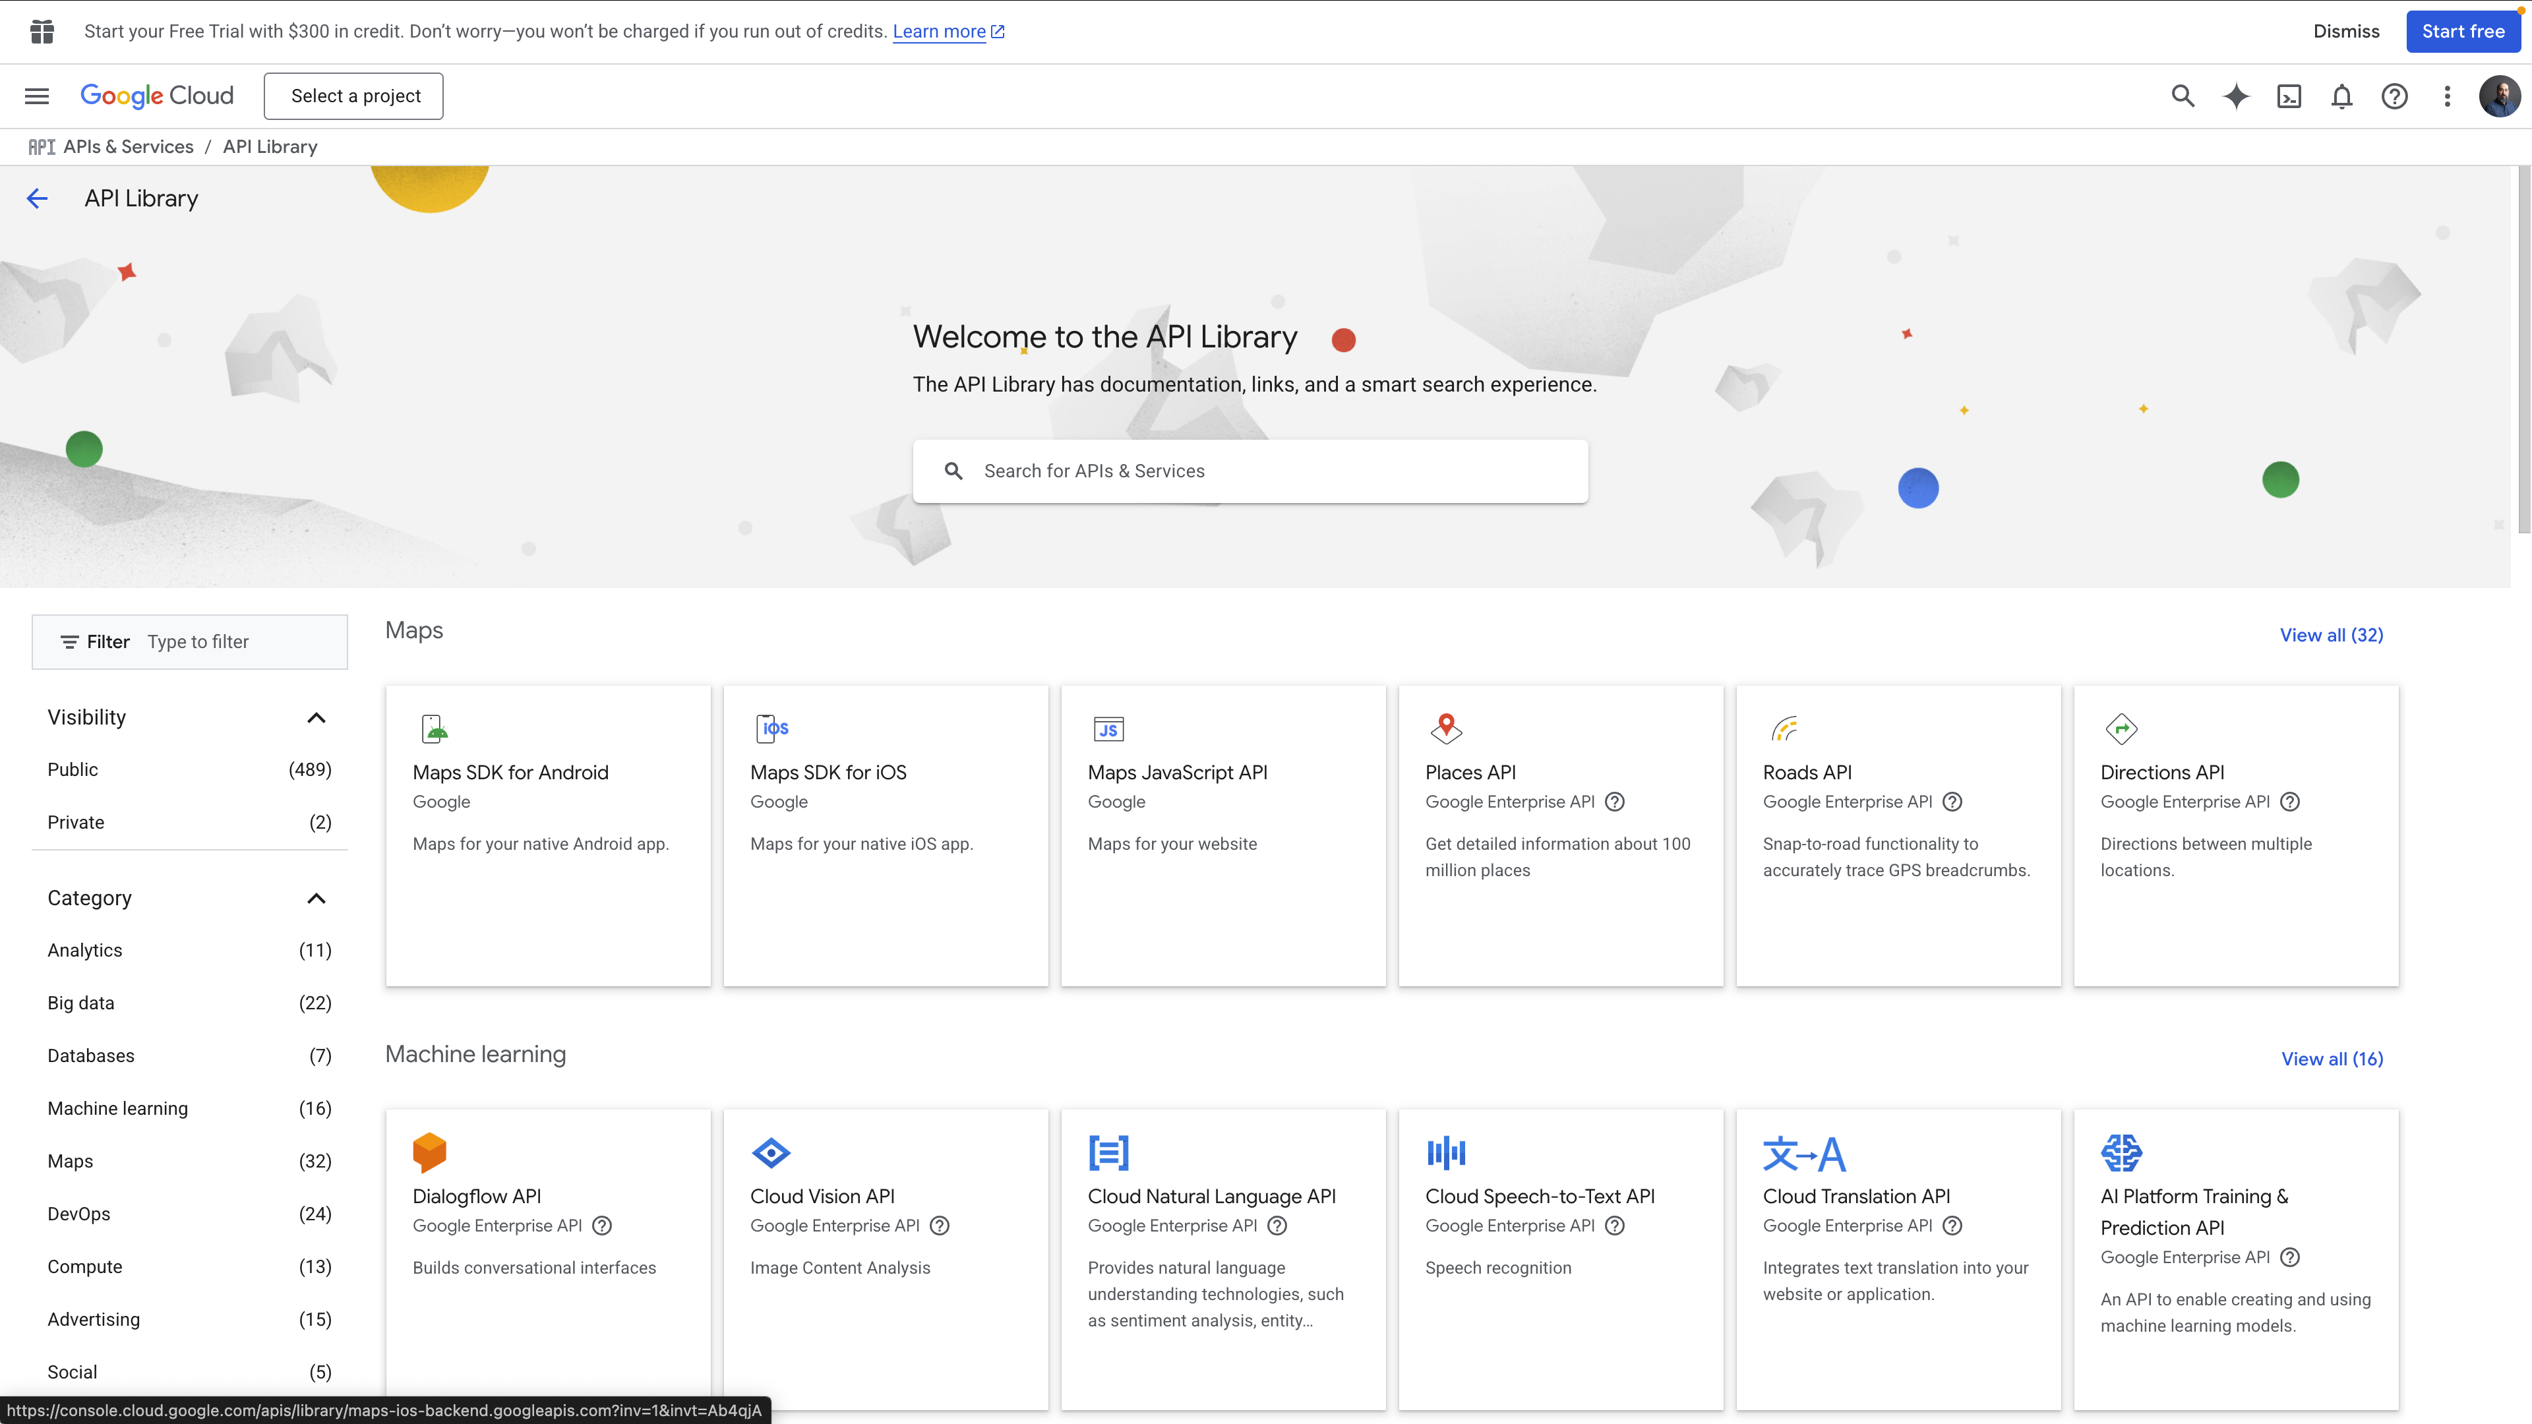Click the AI Platform Training brain icon
Viewport: 2532px width, 1424px height.
2121,1153
